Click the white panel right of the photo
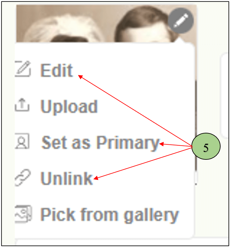The height and width of the screenshot is (247, 230). pyautogui.click(x=226, y=94)
